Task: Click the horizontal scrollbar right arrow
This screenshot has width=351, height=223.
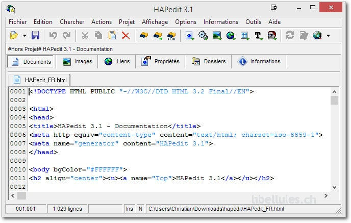Action: 326,195
